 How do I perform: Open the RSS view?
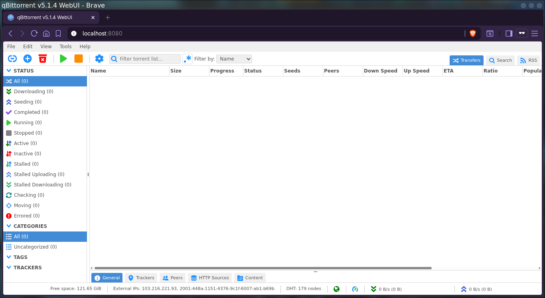(x=528, y=61)
